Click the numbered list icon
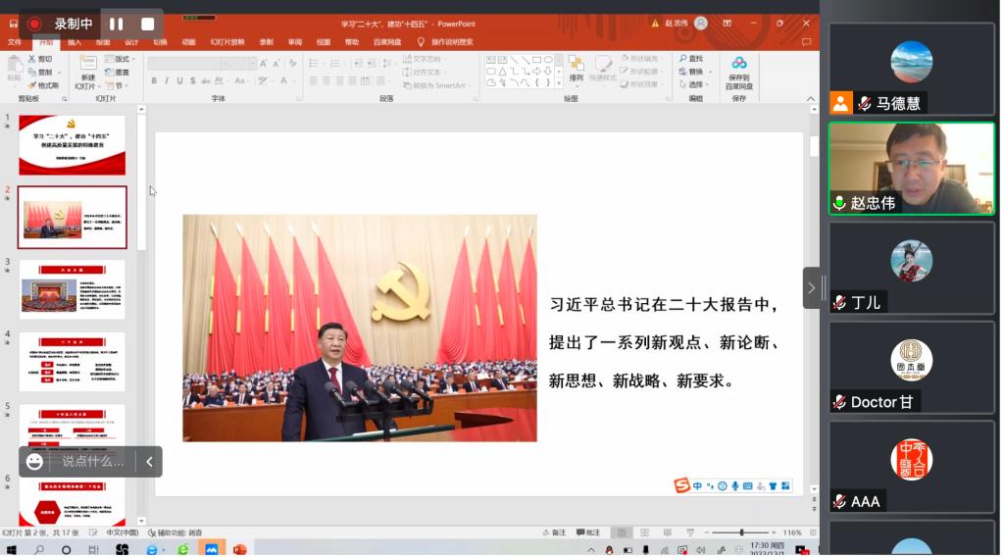1004x557 pixels. point(335,64)
